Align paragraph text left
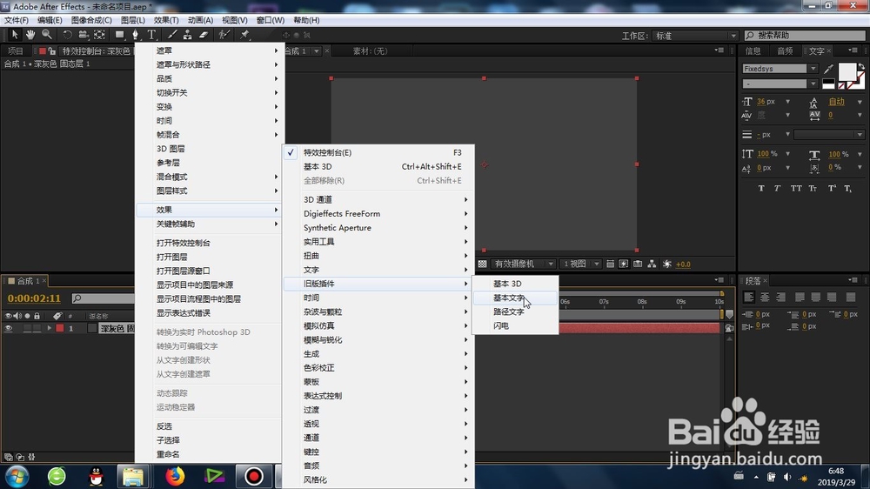This screenshot has height=489, width=870. [748, 297]
